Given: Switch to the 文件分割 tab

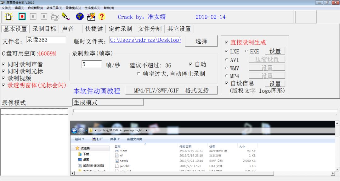Looking at the screenshot, I should [x=150, y=29].
